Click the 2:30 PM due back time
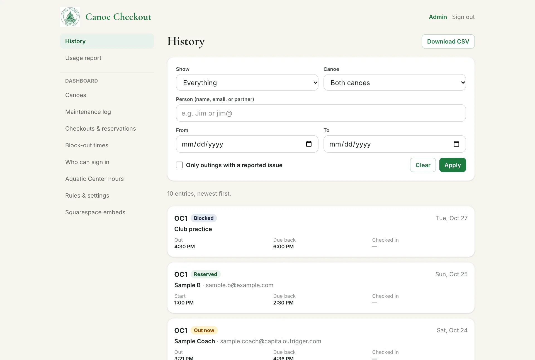This screenshot has width=535, height=360. point(283,303)
